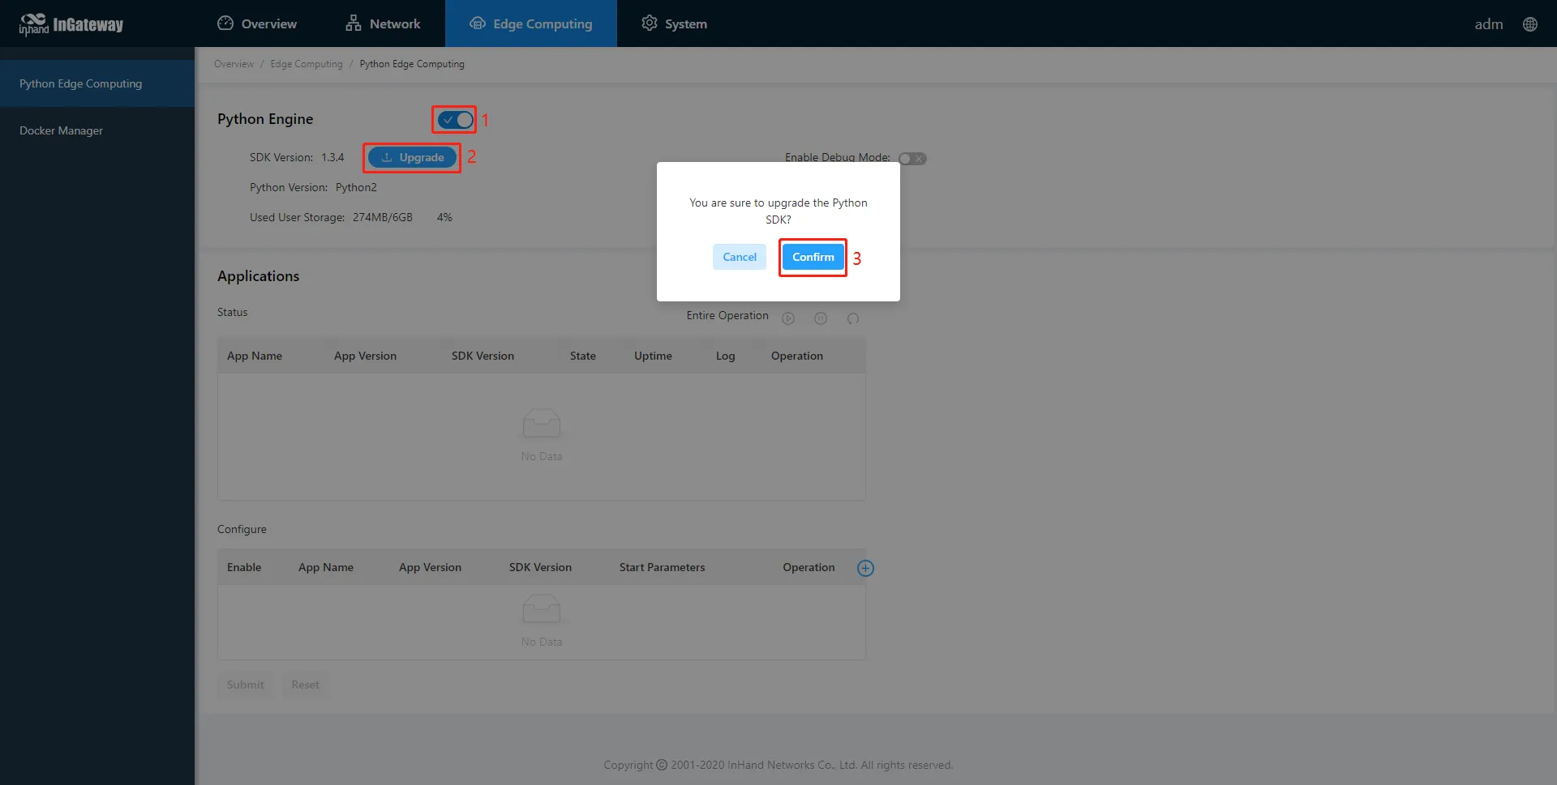Confirm the Python SDK upgrade
The height and width of the screenshot is (785, 1557).
pyautogui.click(x=813, y=257)
